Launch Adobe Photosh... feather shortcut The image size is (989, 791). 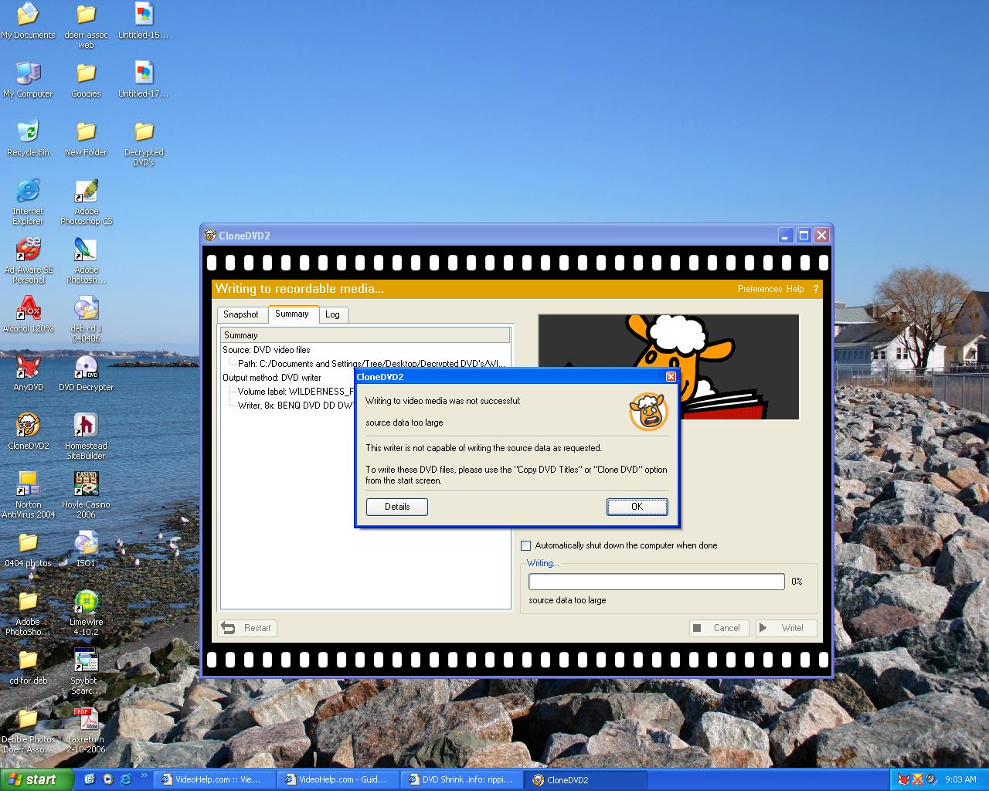click(x=86, y=260)
